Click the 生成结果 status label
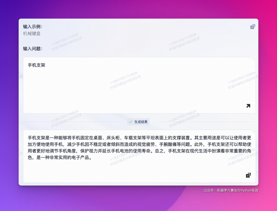This screenshot has height=211, width=277. tap(138, 122)
